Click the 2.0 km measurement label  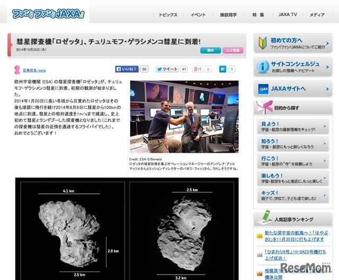pos(113,251)
